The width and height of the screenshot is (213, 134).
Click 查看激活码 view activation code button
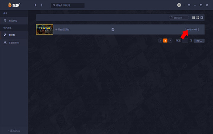[x=192, y=29]
